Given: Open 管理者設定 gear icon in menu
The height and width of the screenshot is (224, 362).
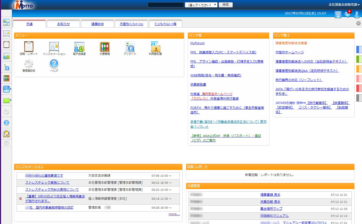Looking at the screenshot, I should [x=29, y=64].
